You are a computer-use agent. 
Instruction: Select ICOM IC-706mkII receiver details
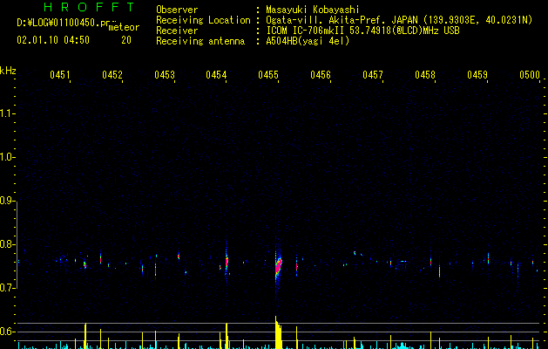(362, 31)
